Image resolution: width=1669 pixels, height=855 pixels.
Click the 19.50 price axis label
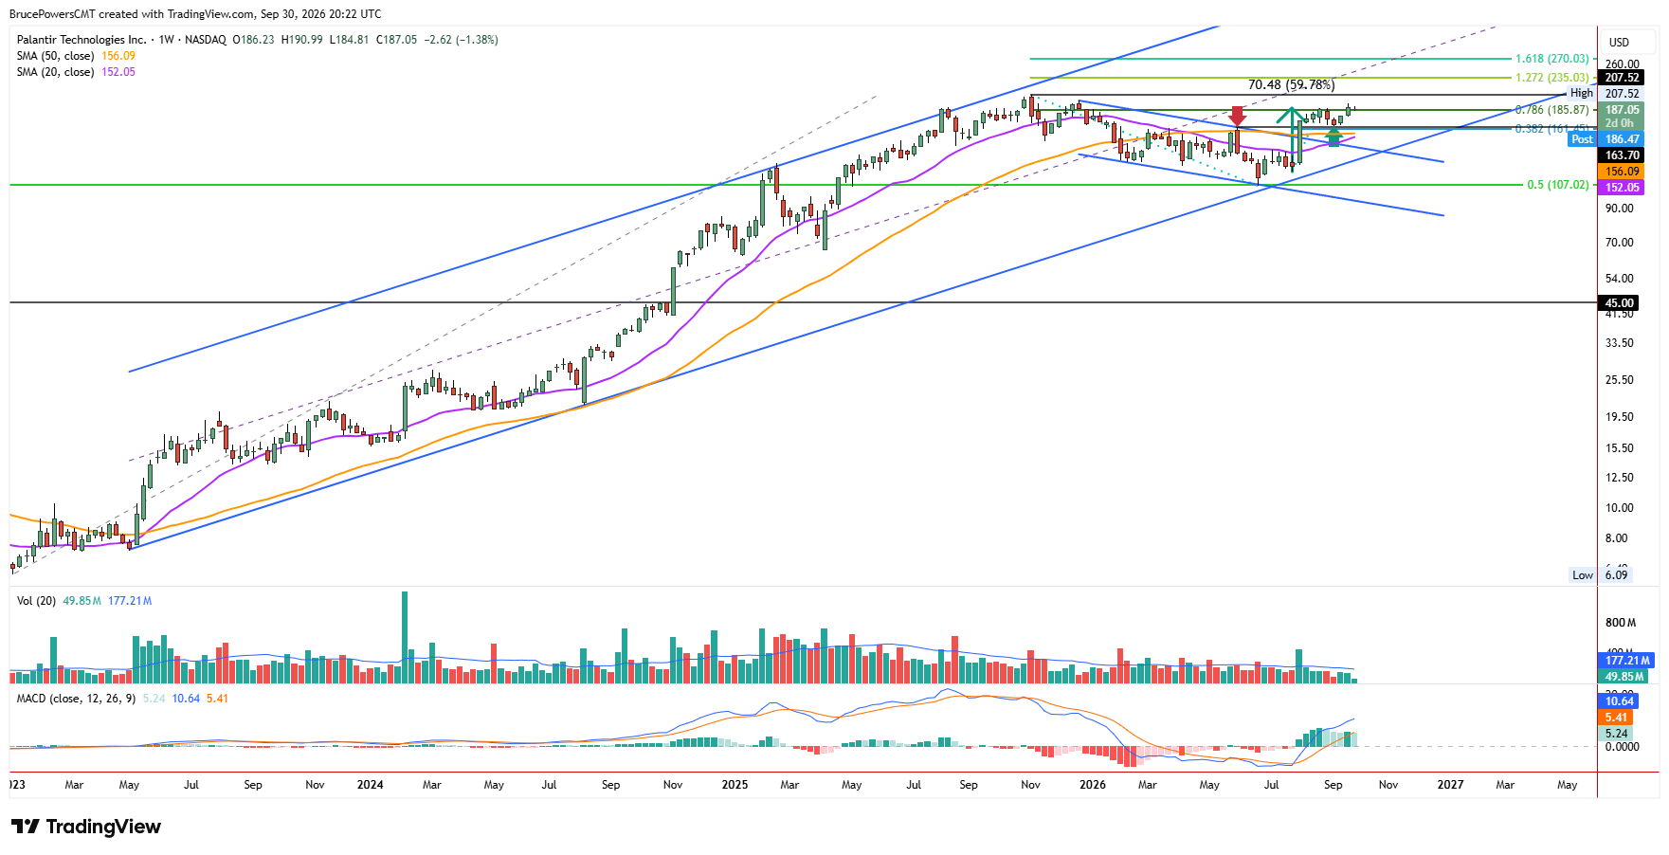[1619, 417]
